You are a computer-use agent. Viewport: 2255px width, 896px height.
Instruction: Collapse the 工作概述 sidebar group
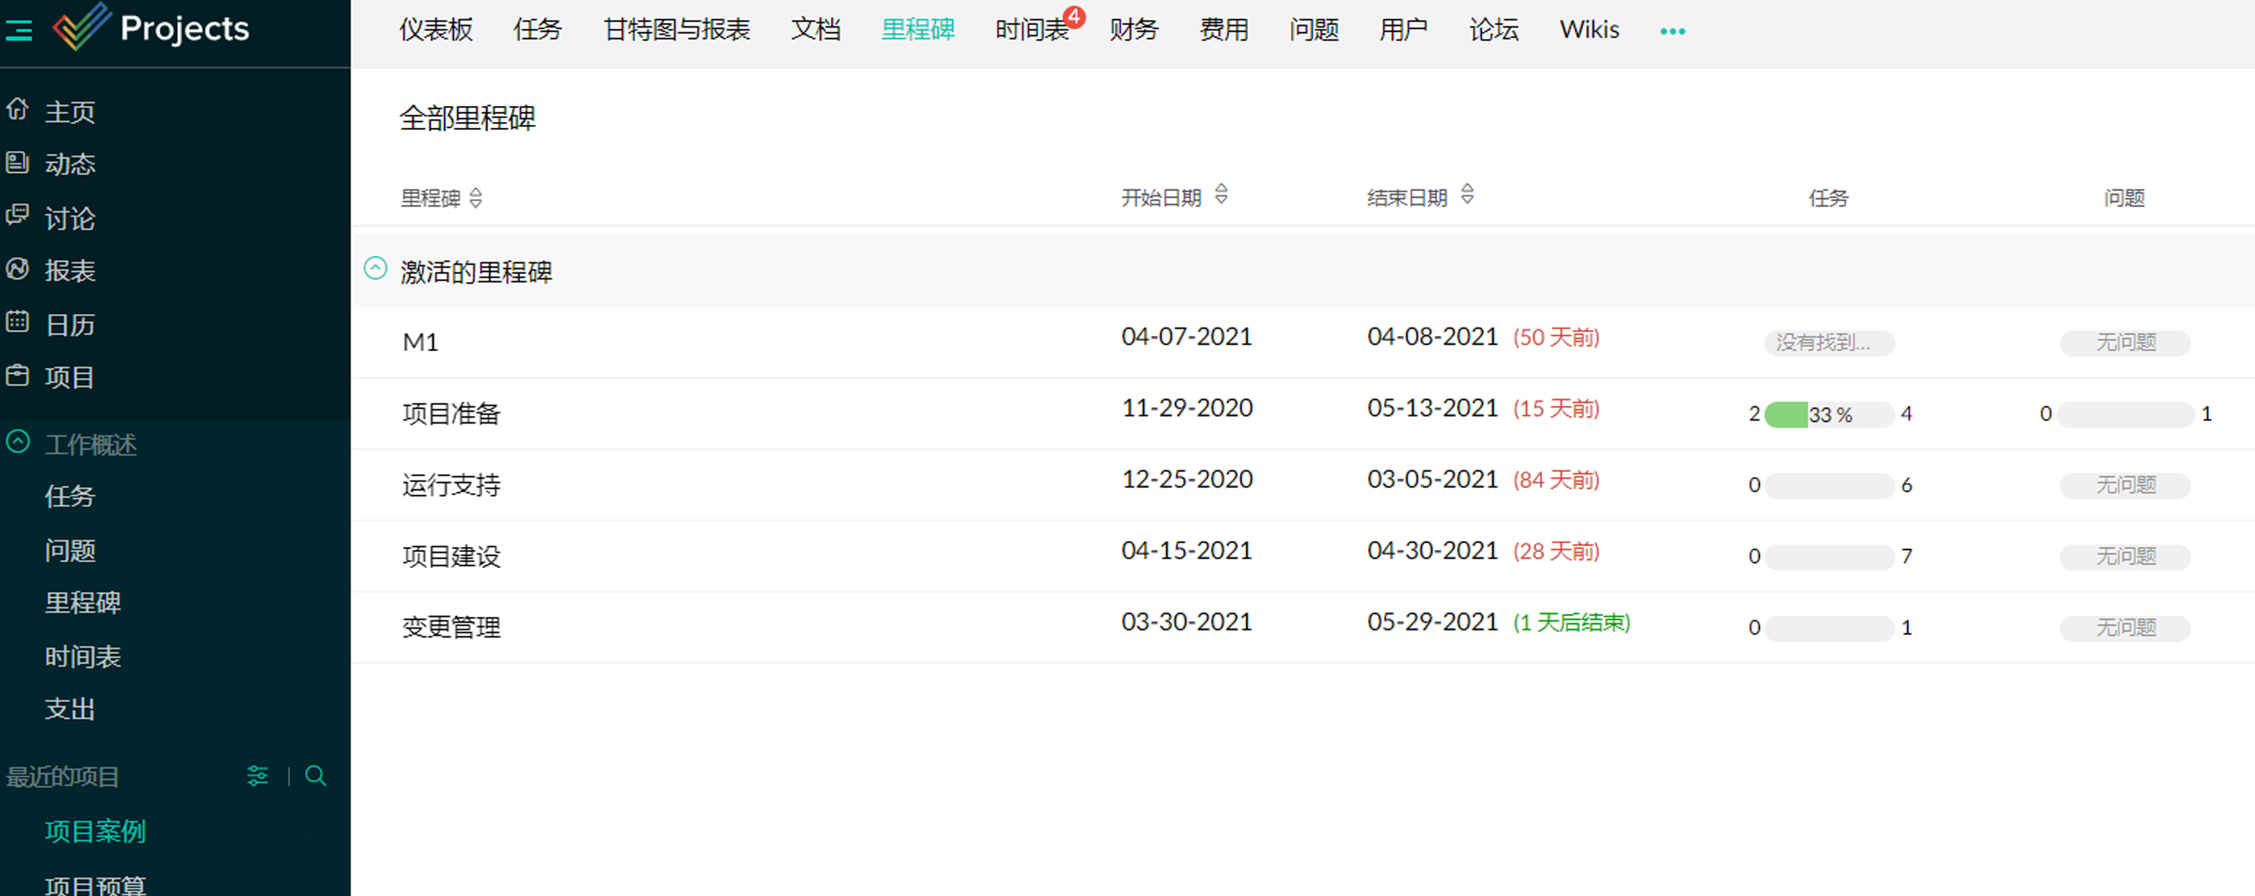point(18,442)
